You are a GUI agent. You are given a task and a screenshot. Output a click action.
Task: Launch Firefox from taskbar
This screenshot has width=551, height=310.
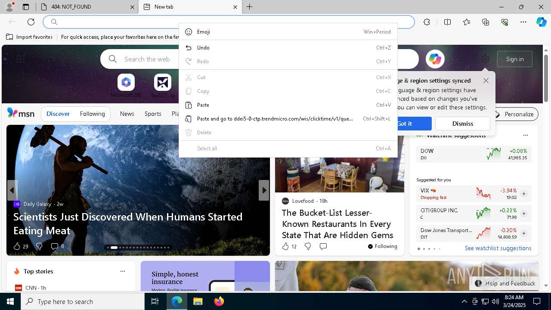[x=219, y=301]
